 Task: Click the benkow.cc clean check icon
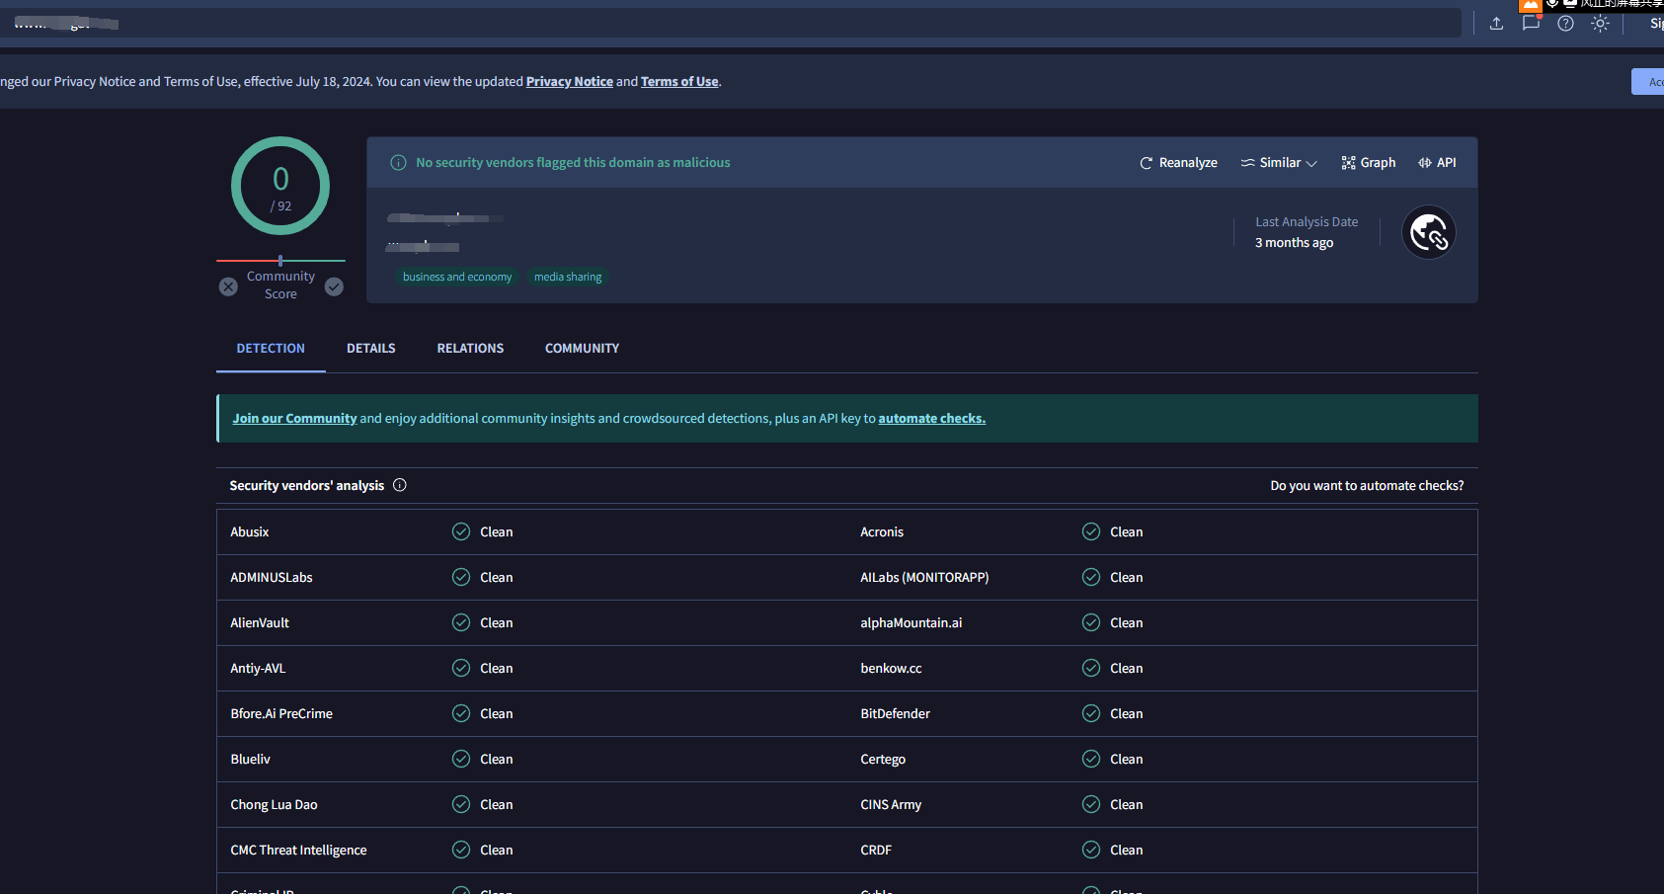pyautogui.click(x=1091, y=668)
